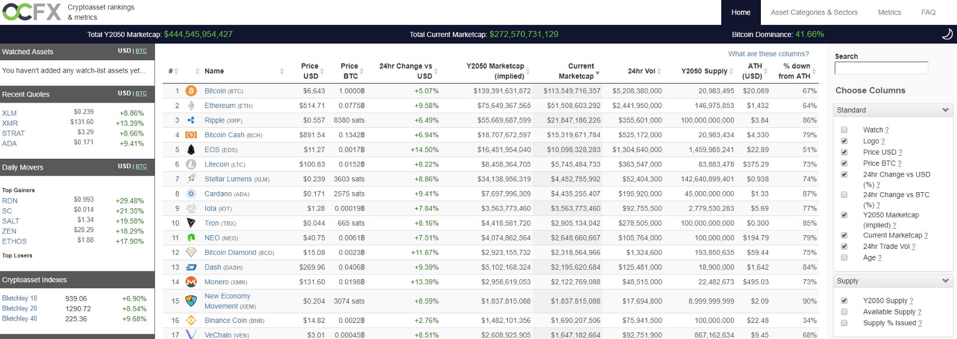Click the Binance Coin logo icon

[x=191, y=320]
